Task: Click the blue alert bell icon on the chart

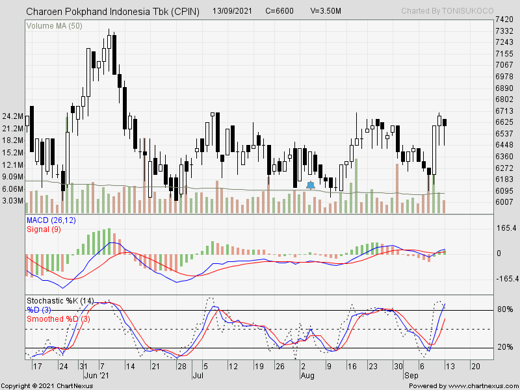Action: point(310,184)
